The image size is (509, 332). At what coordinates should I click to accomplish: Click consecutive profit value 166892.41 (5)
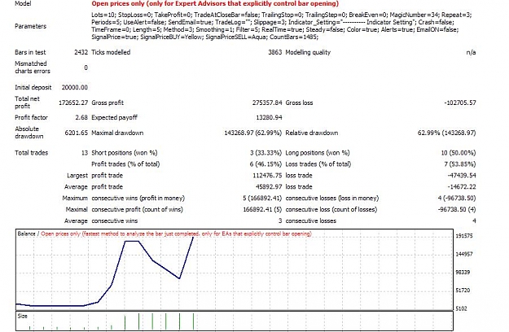(x=262, y=209)
